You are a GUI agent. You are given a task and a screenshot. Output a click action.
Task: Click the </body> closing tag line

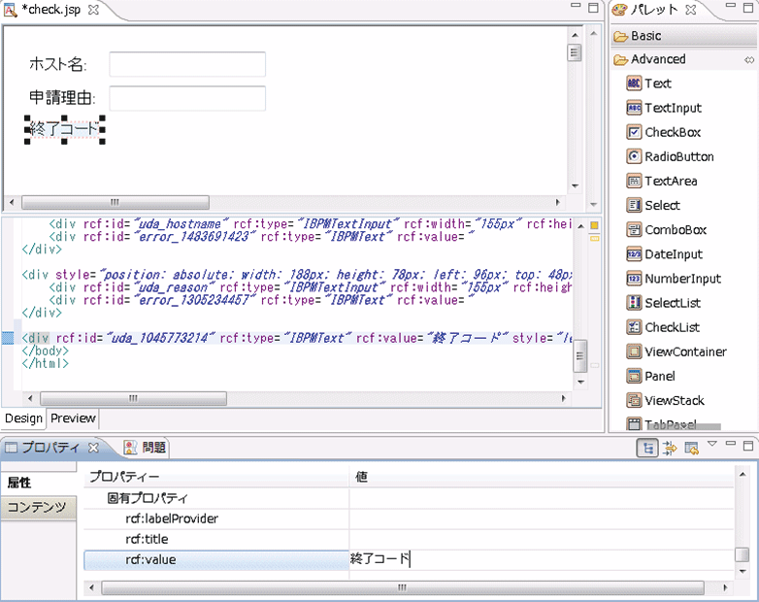45,351
